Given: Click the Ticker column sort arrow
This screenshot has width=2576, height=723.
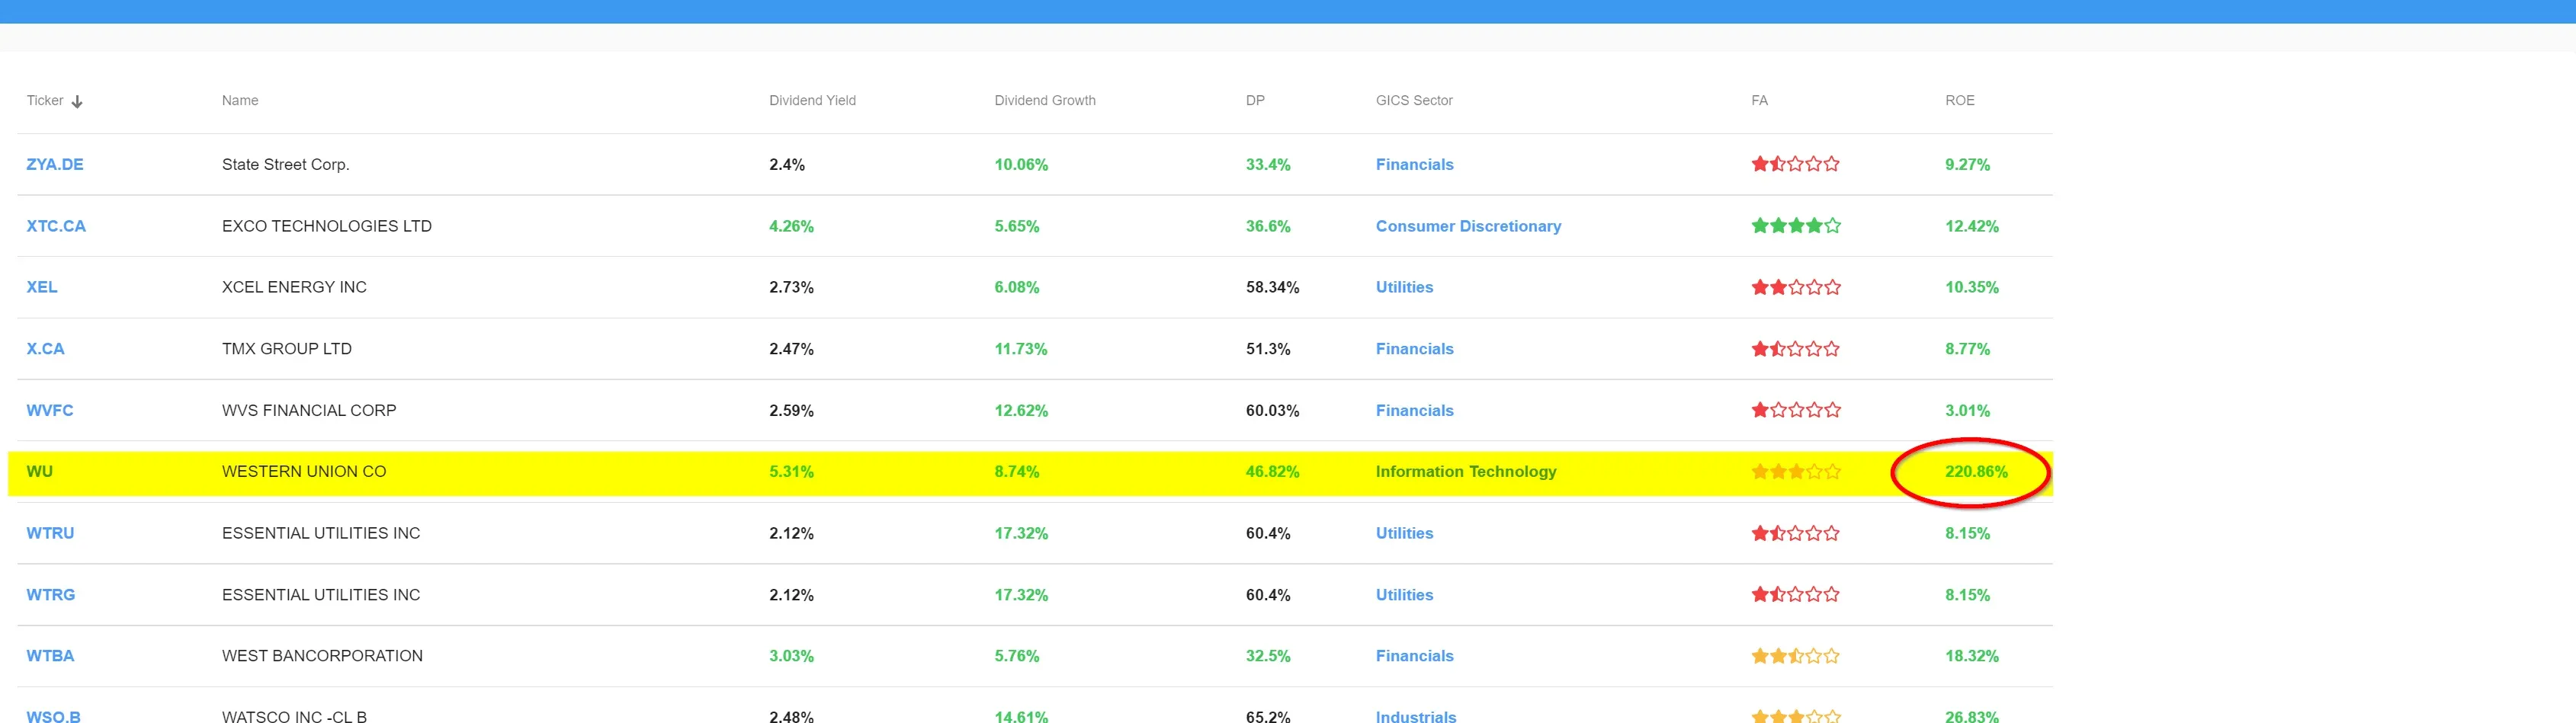Looking at the screenshot, I should 77,102.
